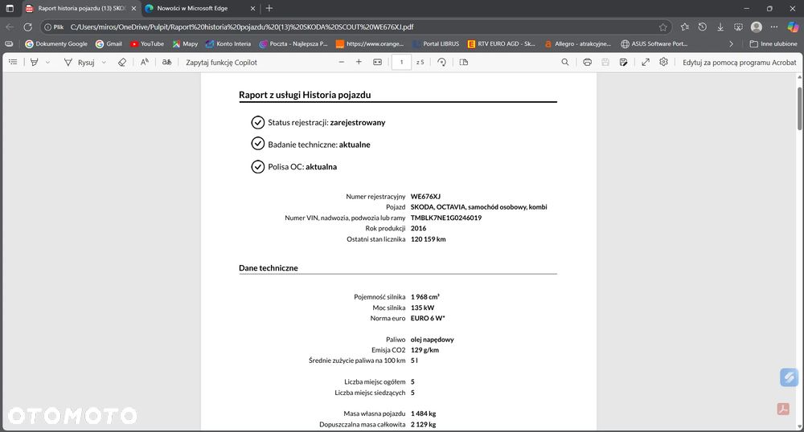Open the favorites list icon
This screenshot has height=432, width=804.
[x=684, y=27]
